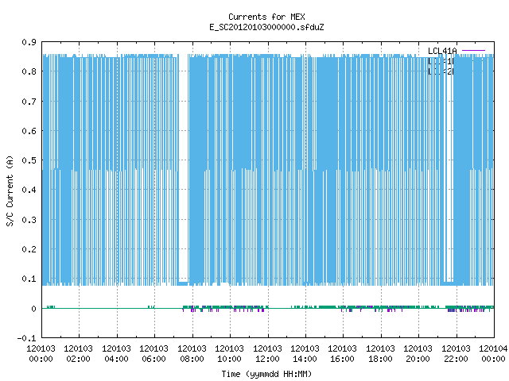The height and width of the screenshot is (381, 509).
Task: Click the 'Time (yymmdd HH:MM)' x-axis title
Action: (266, 374)
